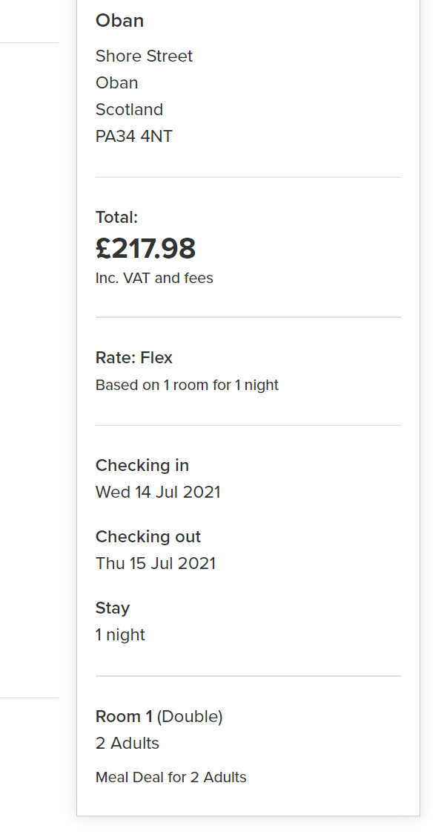Click the bold Room 1 label

[124, 717]
